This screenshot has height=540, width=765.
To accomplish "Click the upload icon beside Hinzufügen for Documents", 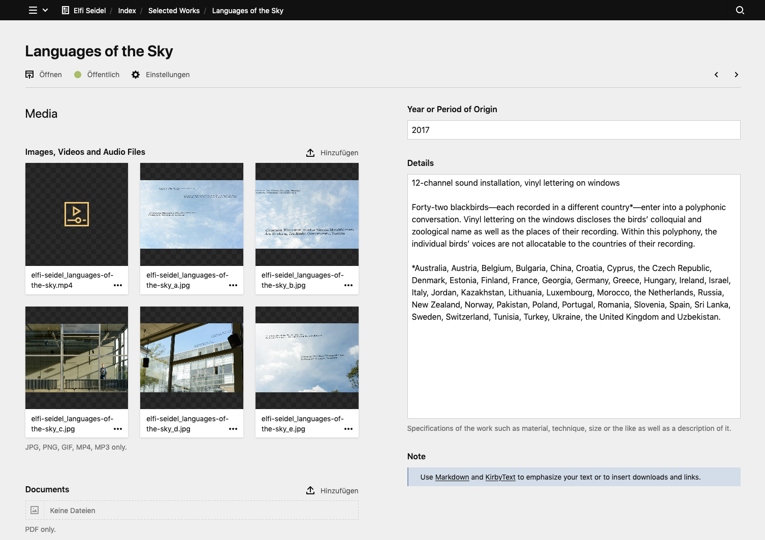I will (310, 490).
